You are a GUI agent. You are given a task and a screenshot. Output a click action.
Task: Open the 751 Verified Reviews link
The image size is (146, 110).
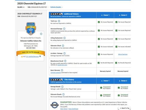click(32, 57)
